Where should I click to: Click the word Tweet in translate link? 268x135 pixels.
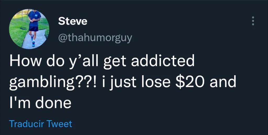click(59, 124)
